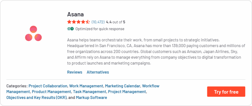This screenshot has width=252, height=106.
Task: Visit the Task Management category
Action: click(89, 92)
